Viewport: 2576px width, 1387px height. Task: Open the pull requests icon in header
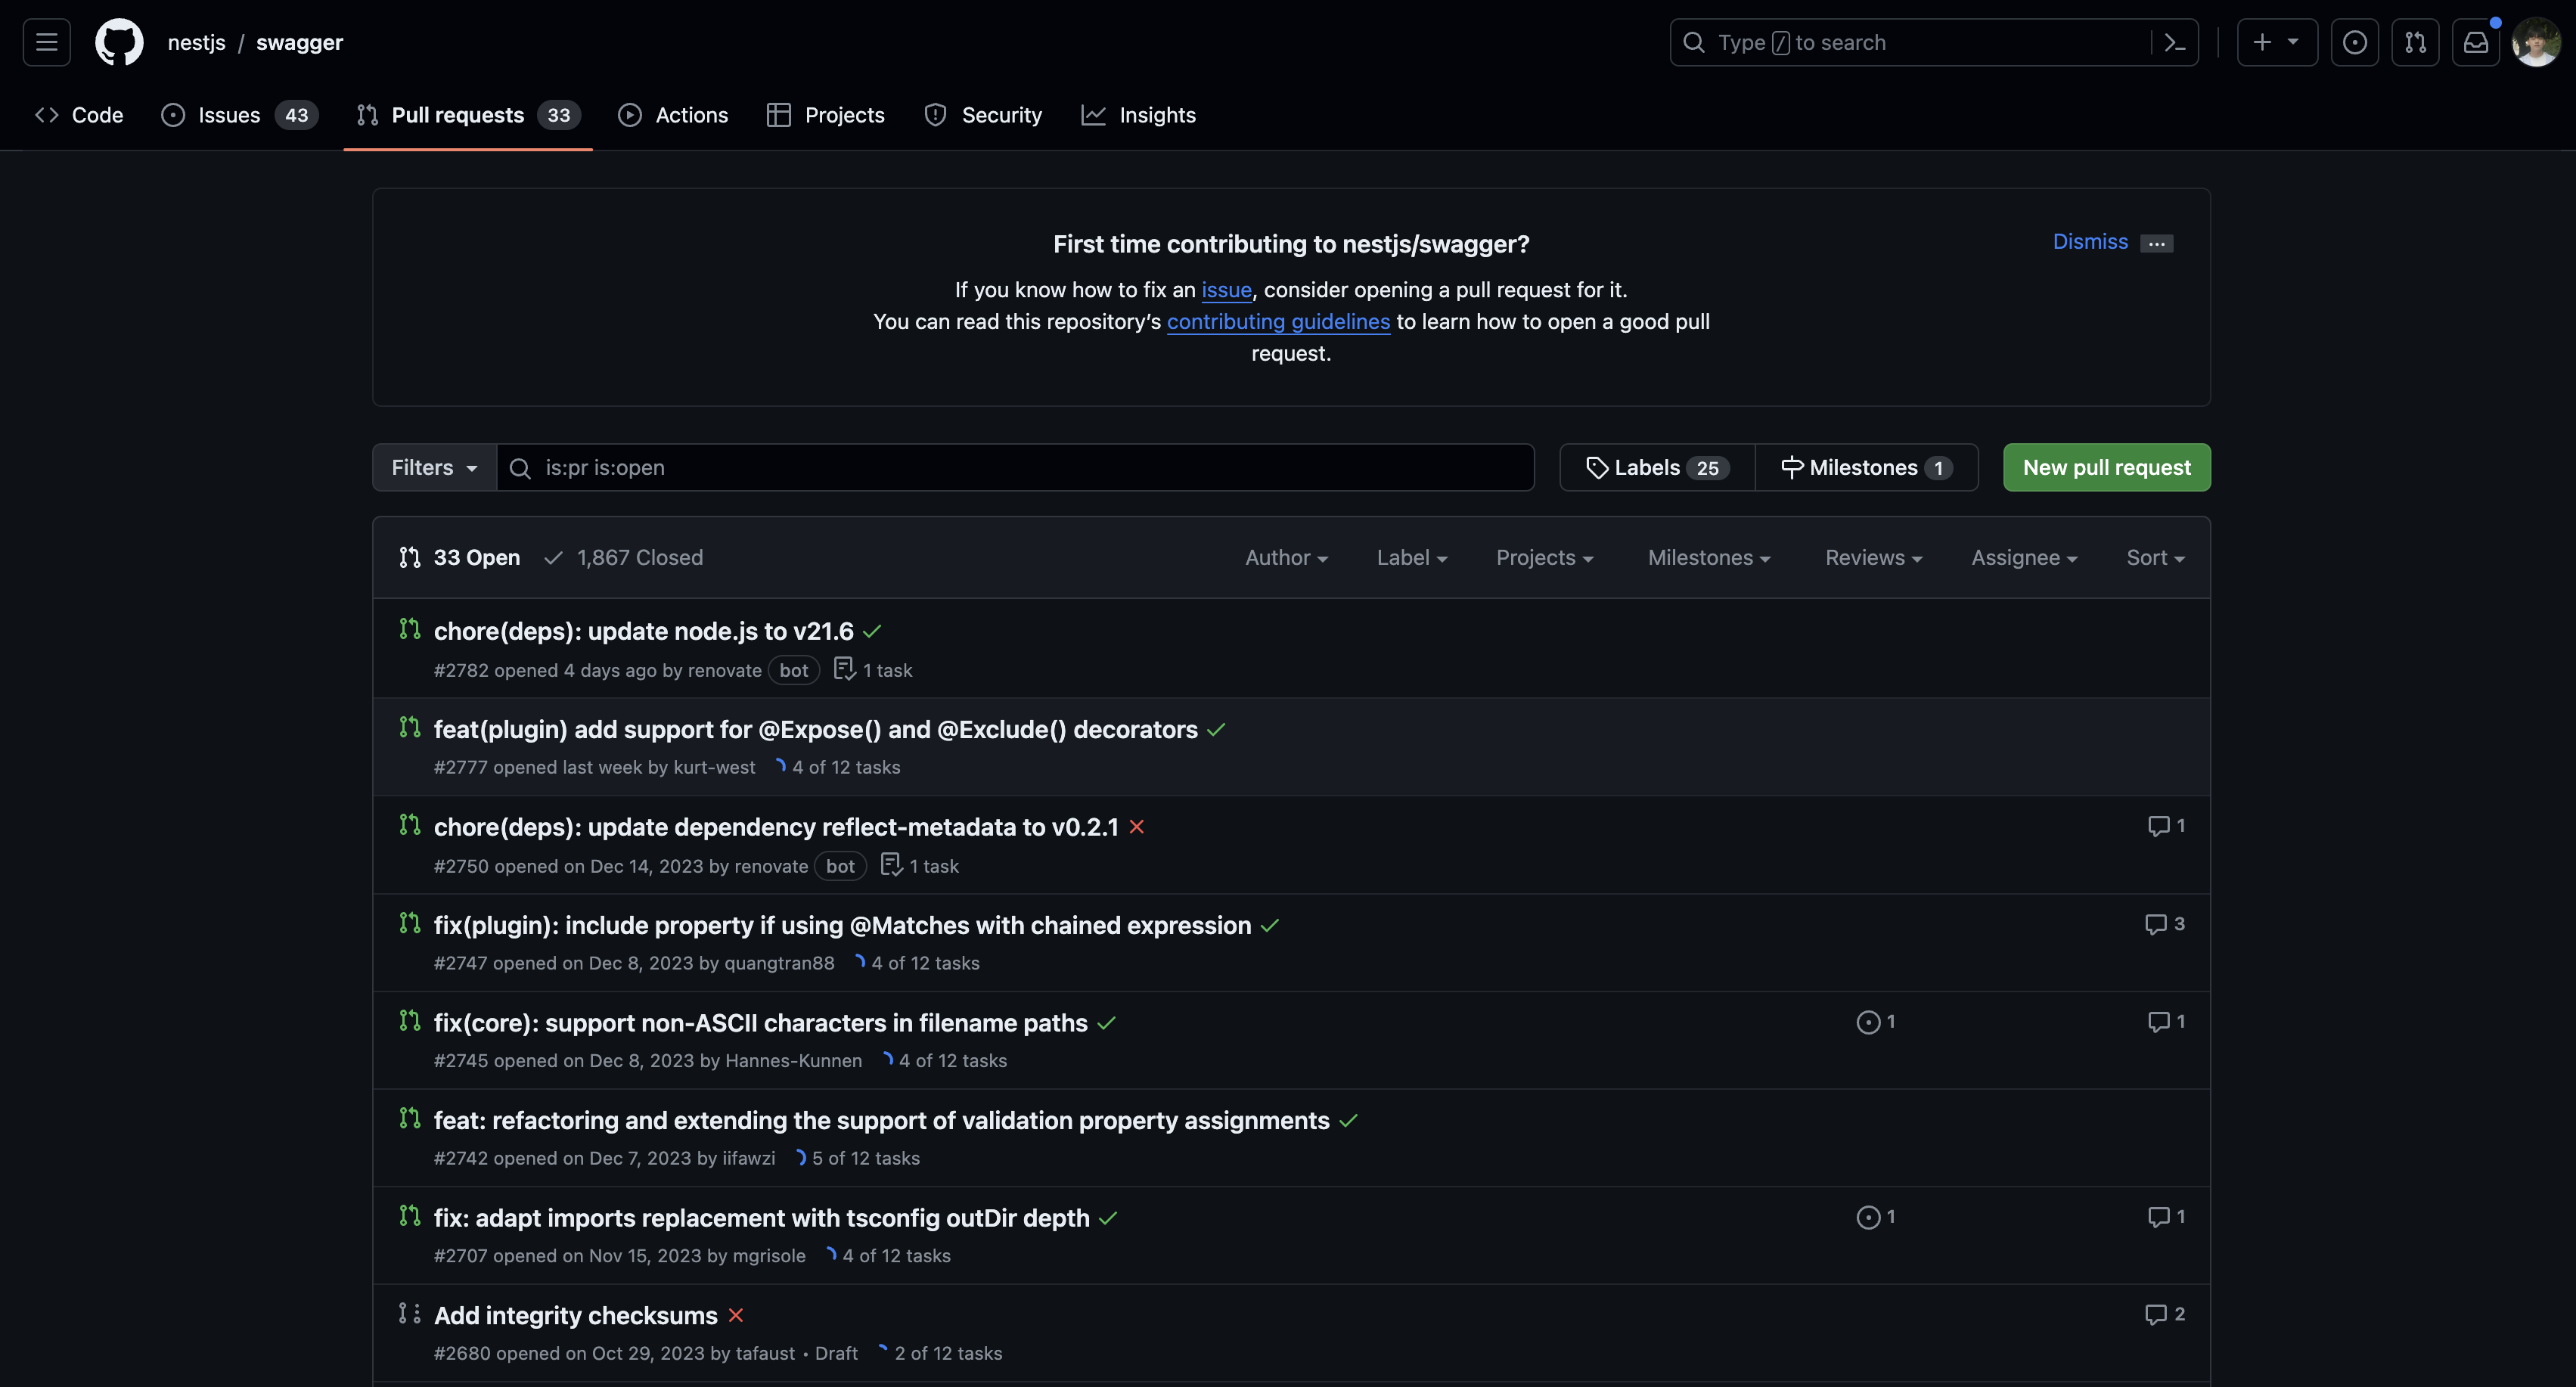[x=2415, y=42]
